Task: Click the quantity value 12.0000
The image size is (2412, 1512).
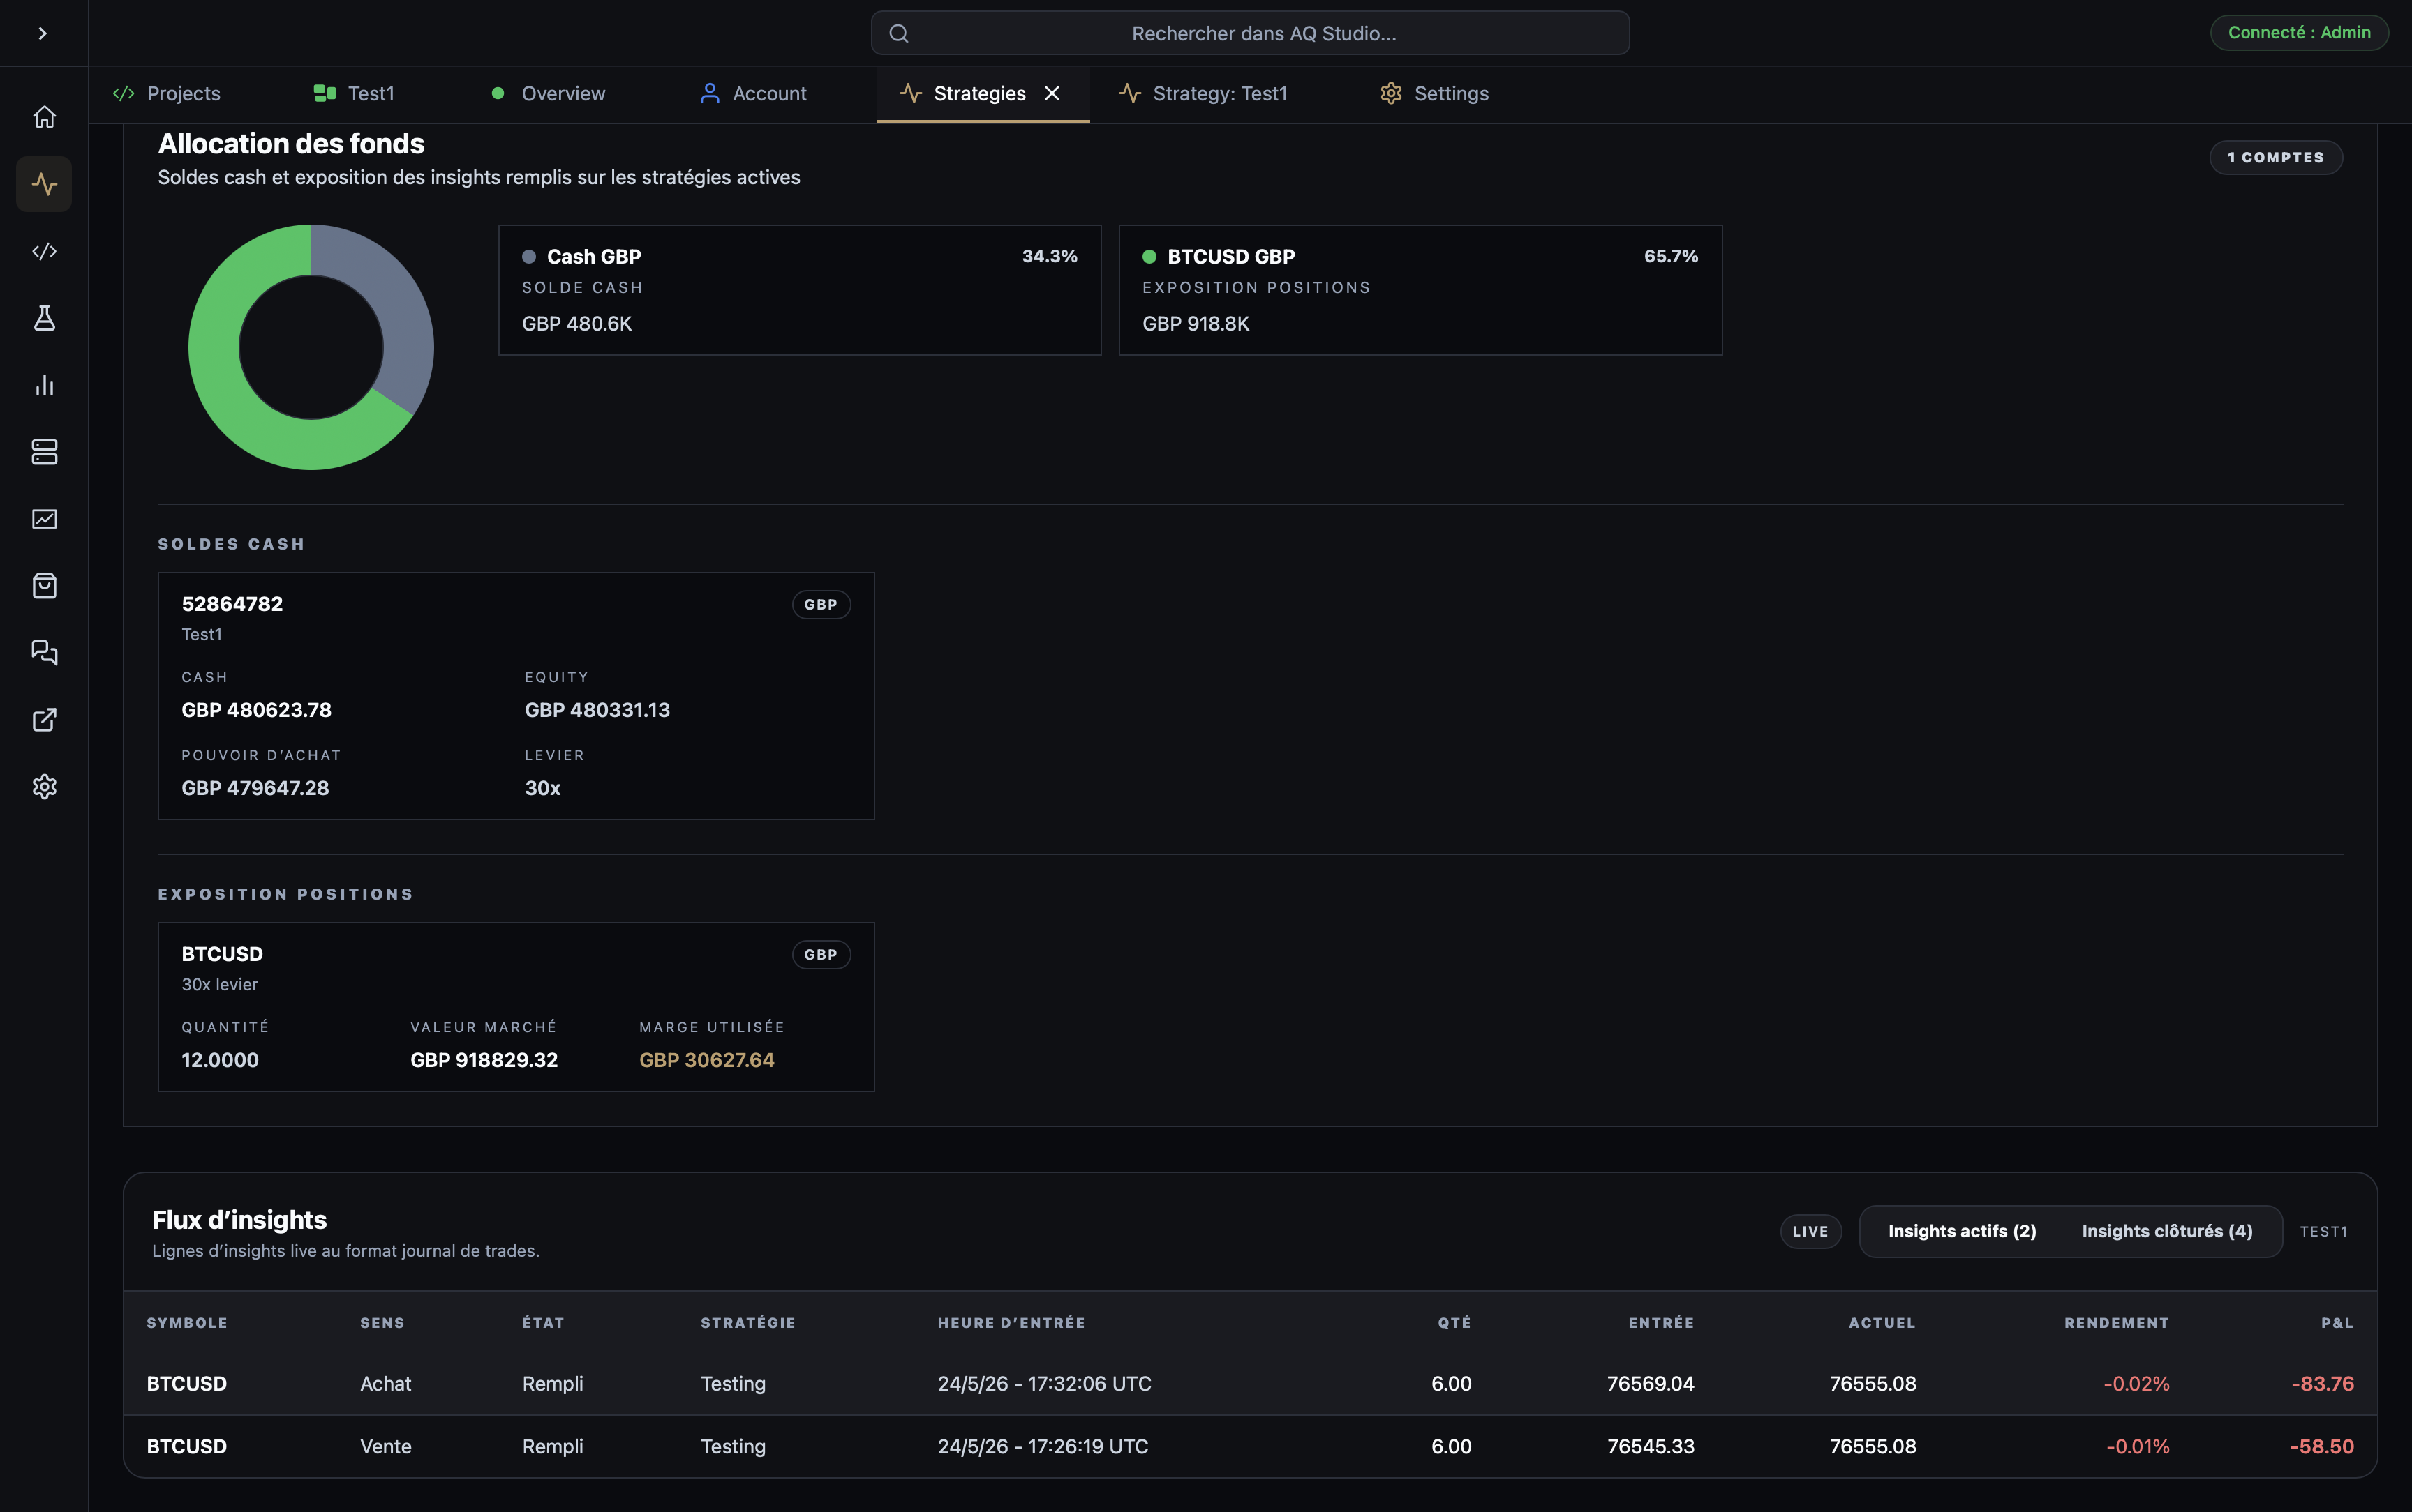Action: pos(220,1060)
